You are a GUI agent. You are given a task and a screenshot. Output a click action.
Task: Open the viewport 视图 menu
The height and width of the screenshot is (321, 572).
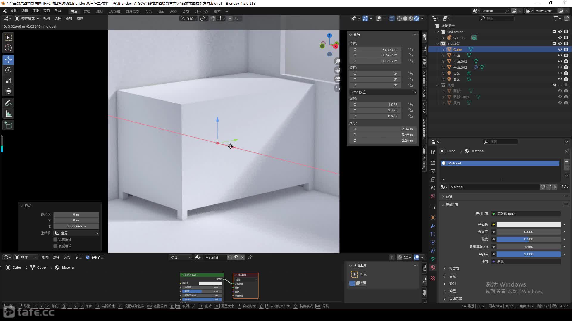(x=47, y=18)
